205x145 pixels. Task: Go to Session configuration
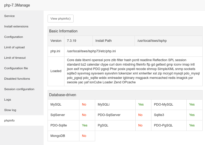tap(19, 89)
